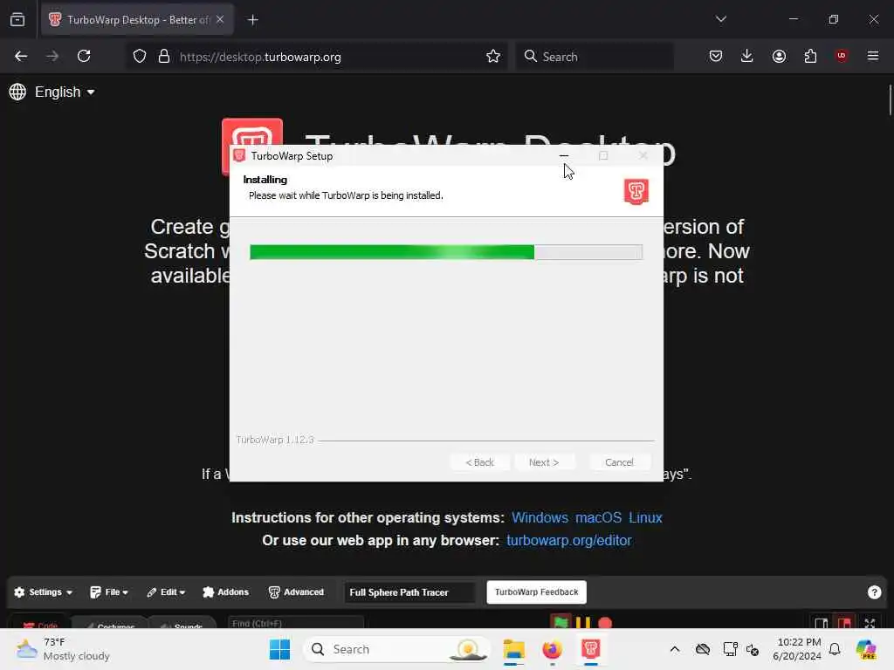Open the File menu in editor preview

pos(109,592)
